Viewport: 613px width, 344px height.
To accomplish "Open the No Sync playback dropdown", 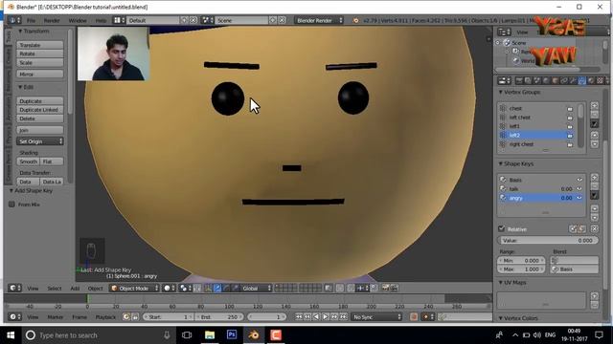I will [376, 317].
